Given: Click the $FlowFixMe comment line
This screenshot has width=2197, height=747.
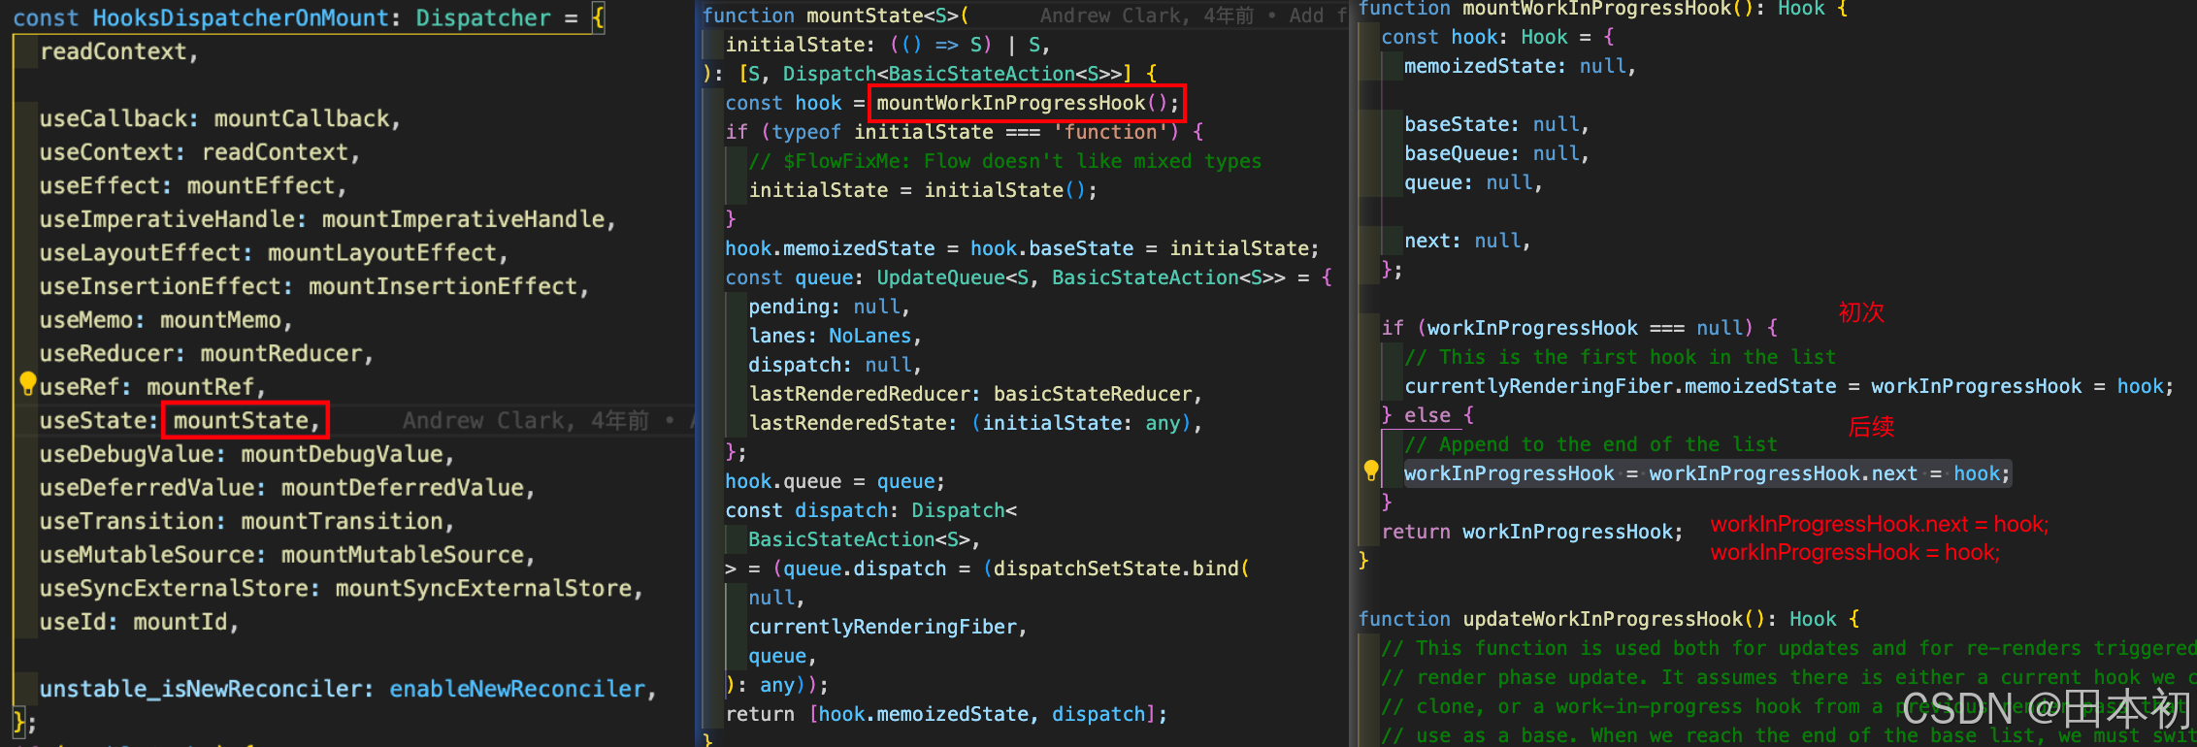Looking at the screenshot, I should click(x=1004, y=161).
